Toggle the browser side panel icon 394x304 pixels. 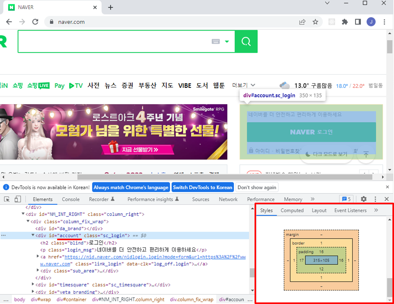pos(358,22)
